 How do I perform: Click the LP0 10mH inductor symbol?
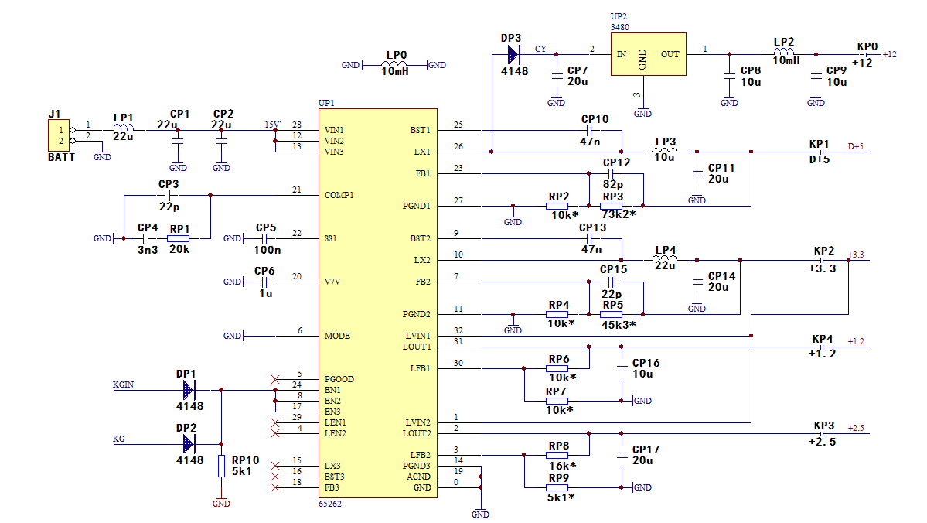tap(395, 64)
